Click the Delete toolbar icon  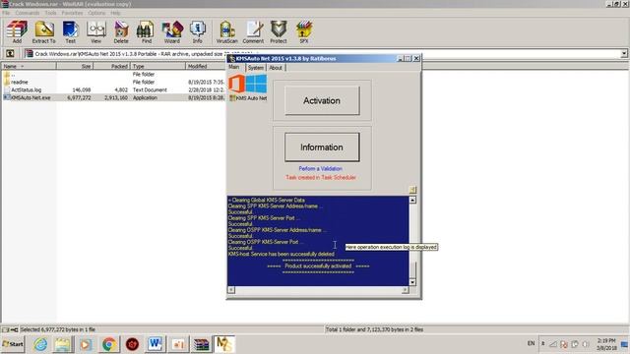(x=121, y=32)
